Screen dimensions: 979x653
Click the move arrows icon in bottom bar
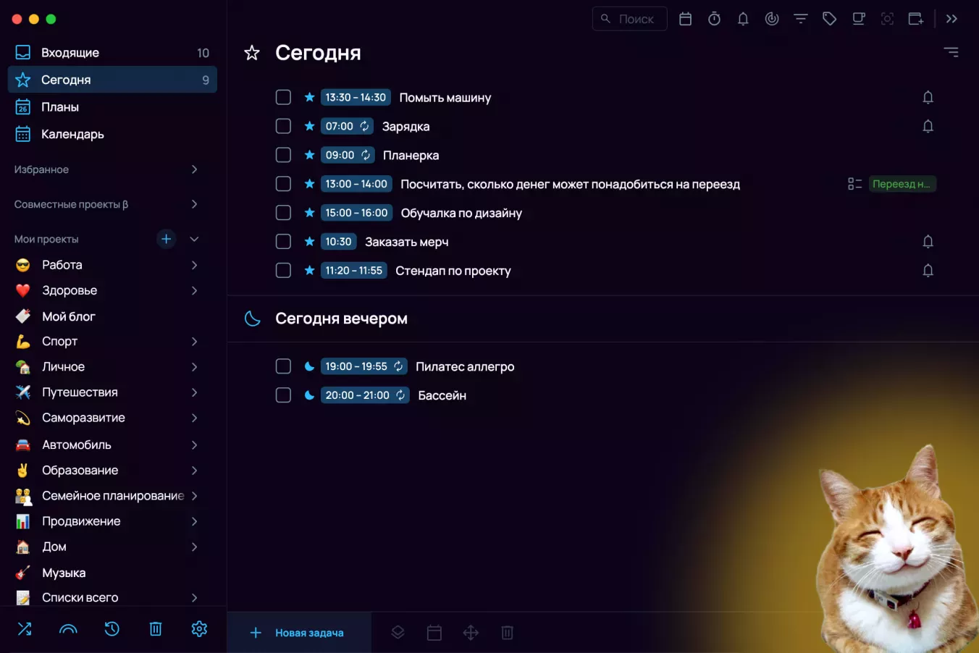click(471, 633)
